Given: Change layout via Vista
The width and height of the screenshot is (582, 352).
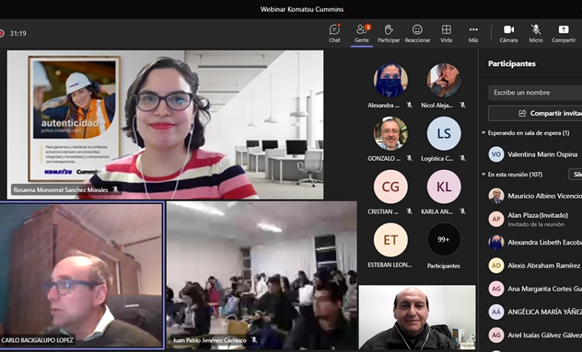Looking at the screenshot, I should (x=446, y=34).
